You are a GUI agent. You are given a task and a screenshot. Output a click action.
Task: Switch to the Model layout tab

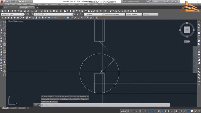coord(5,108)
